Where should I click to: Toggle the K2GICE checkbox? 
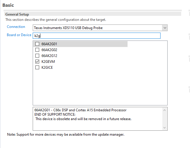click(37, 68)
